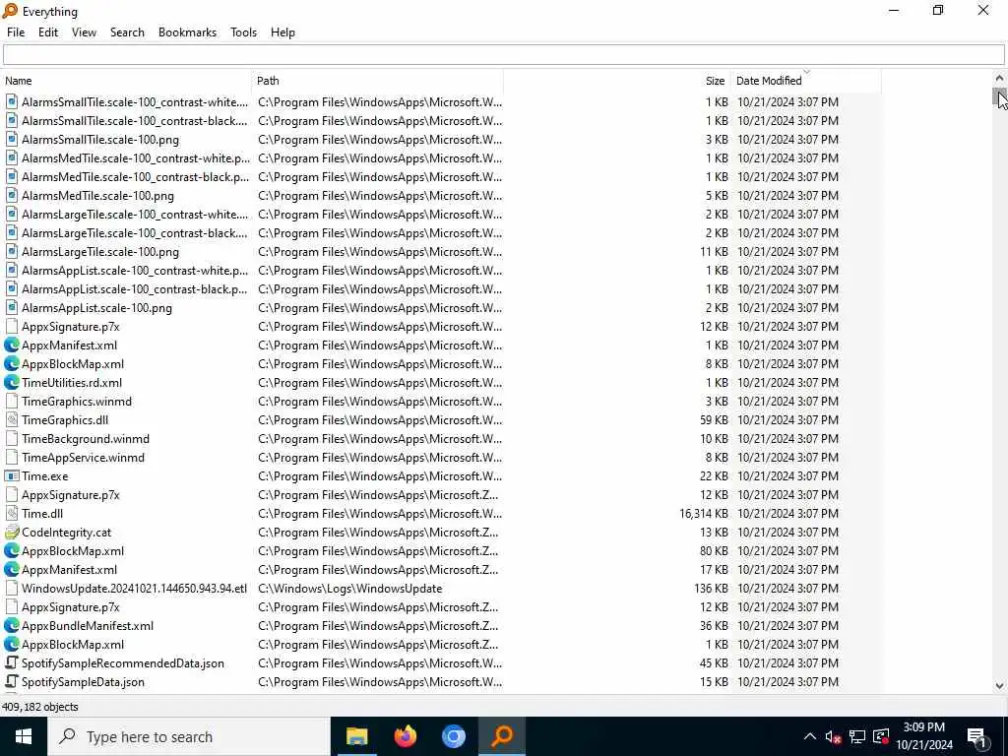This screenshot has height=756, width=1008.
Task: Open the Bookmarks menu
Action: [x=187, y=32]
